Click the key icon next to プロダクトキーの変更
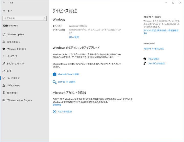 (x=54, y=82)
